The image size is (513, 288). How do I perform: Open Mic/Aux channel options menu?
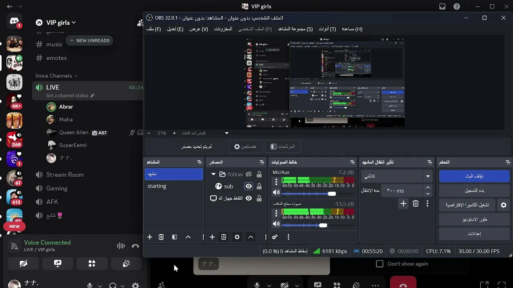(x=276, y=182)
